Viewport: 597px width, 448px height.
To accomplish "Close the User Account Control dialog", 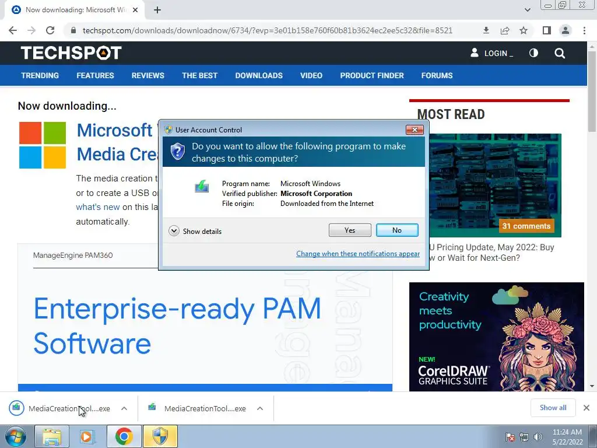I will click(415, 130).
